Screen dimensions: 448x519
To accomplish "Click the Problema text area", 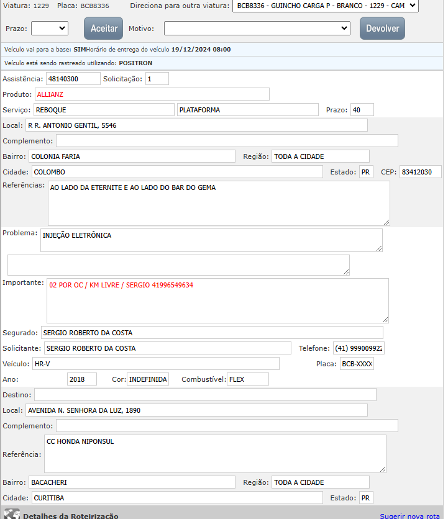I will coord(211,240).
